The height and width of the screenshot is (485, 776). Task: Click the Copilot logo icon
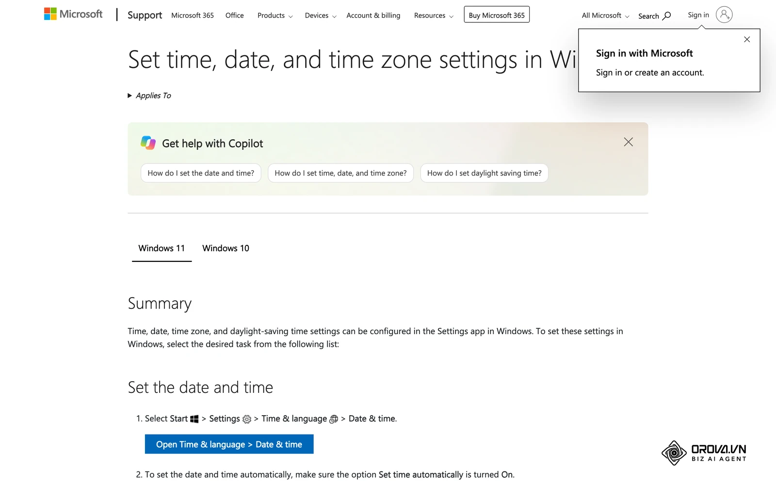148,143
